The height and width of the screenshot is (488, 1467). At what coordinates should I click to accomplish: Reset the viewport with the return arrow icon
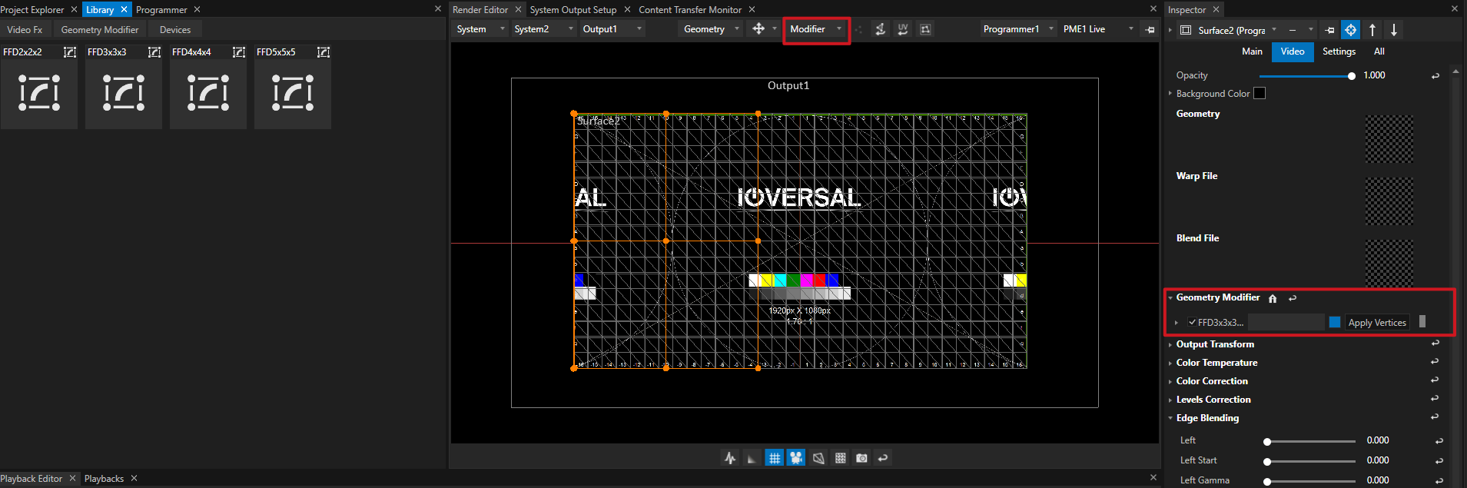[883, 458]
